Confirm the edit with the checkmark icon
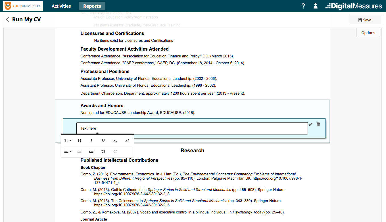 click(310, 124)
